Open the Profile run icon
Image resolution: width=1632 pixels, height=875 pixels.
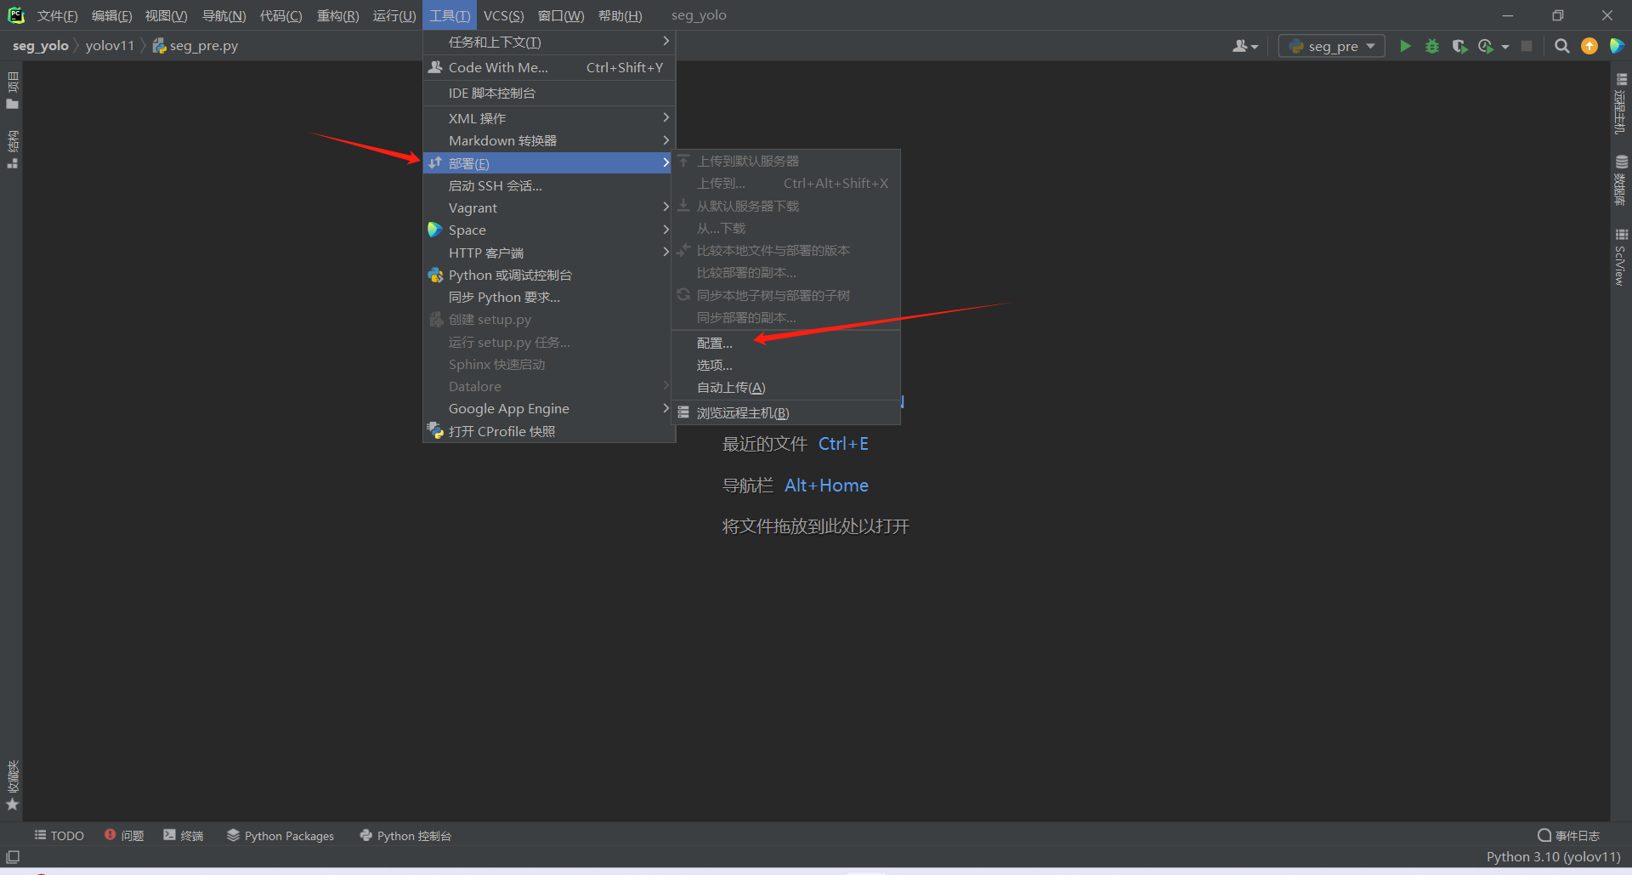click(1486, 46)
